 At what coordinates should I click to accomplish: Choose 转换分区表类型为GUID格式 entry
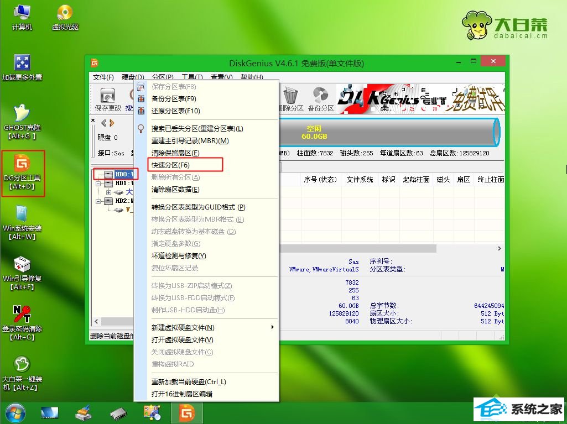pyautogui.click(x=206, y=207)
